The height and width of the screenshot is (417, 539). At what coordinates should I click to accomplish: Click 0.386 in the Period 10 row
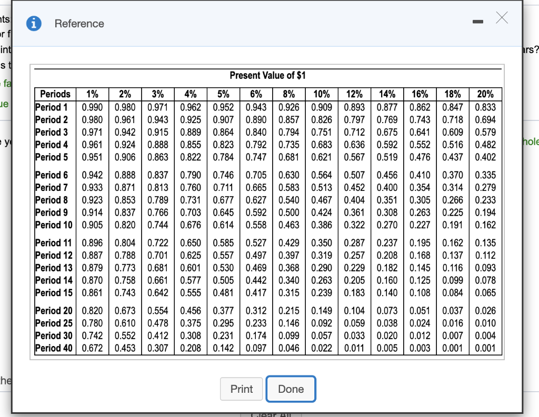click(322, 225)
